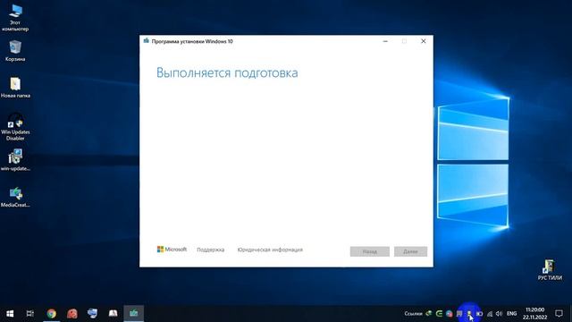Open the battery status tray icon
This screenshot has width=572, height=322.
pyautogui.click(x=480, y=314)
